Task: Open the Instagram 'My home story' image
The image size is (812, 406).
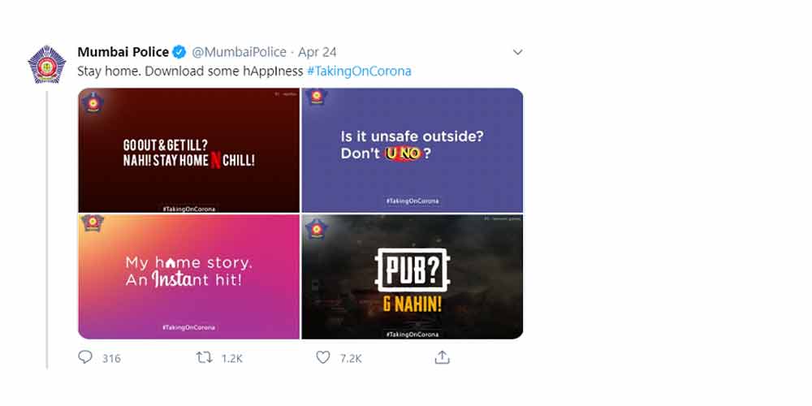Action: point(189,277)
